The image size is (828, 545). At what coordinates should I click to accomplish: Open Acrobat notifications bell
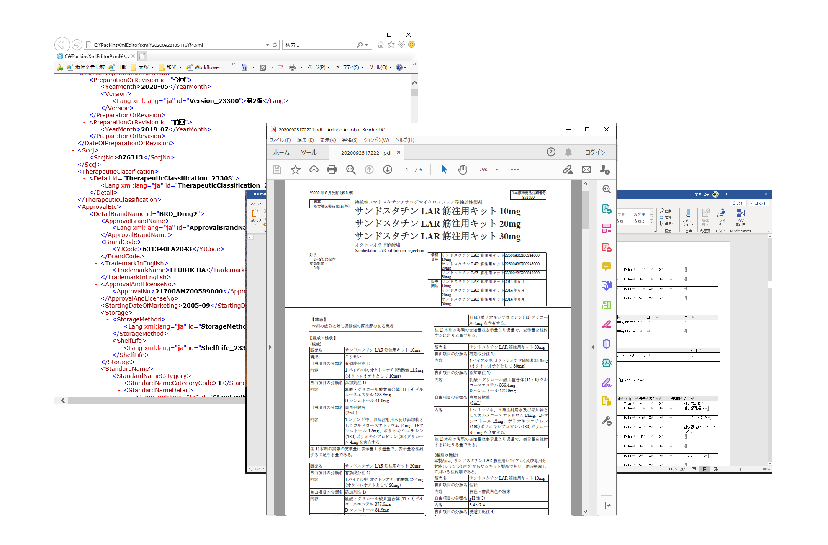568,152
